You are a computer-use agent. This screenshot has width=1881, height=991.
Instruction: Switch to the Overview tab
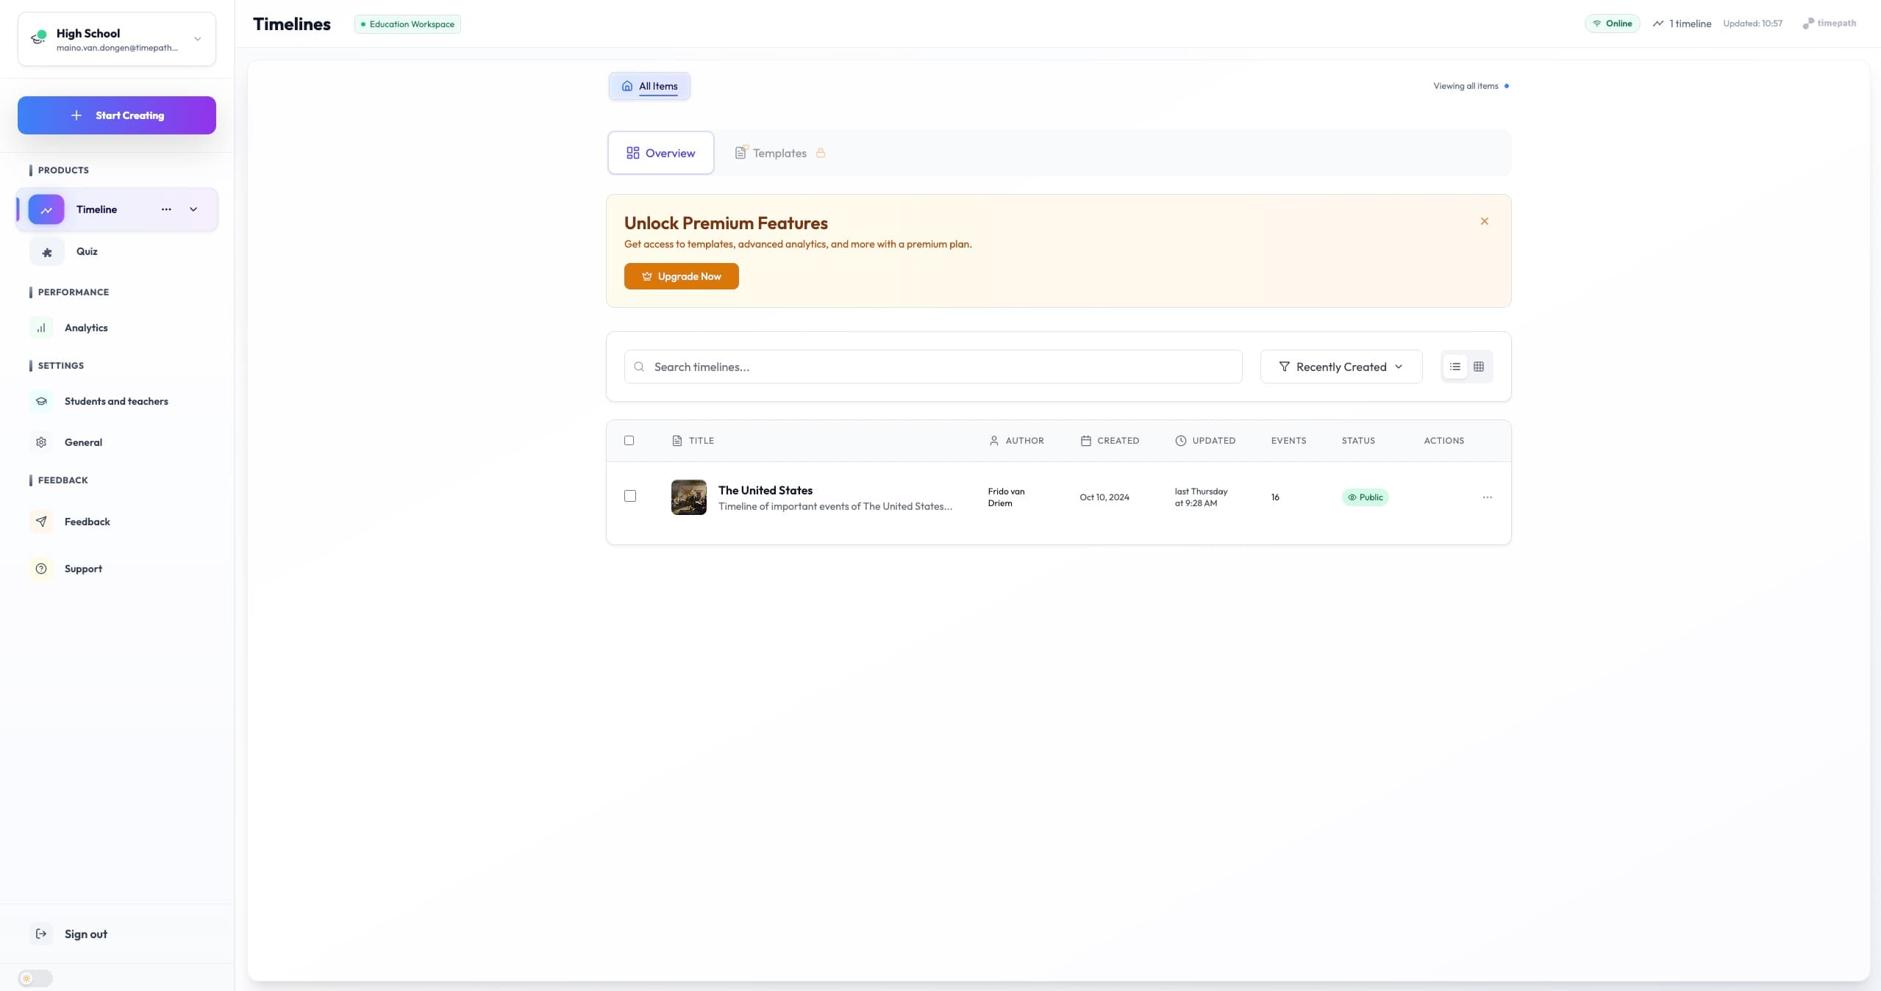pyautogui.click(x=660, y=153)
